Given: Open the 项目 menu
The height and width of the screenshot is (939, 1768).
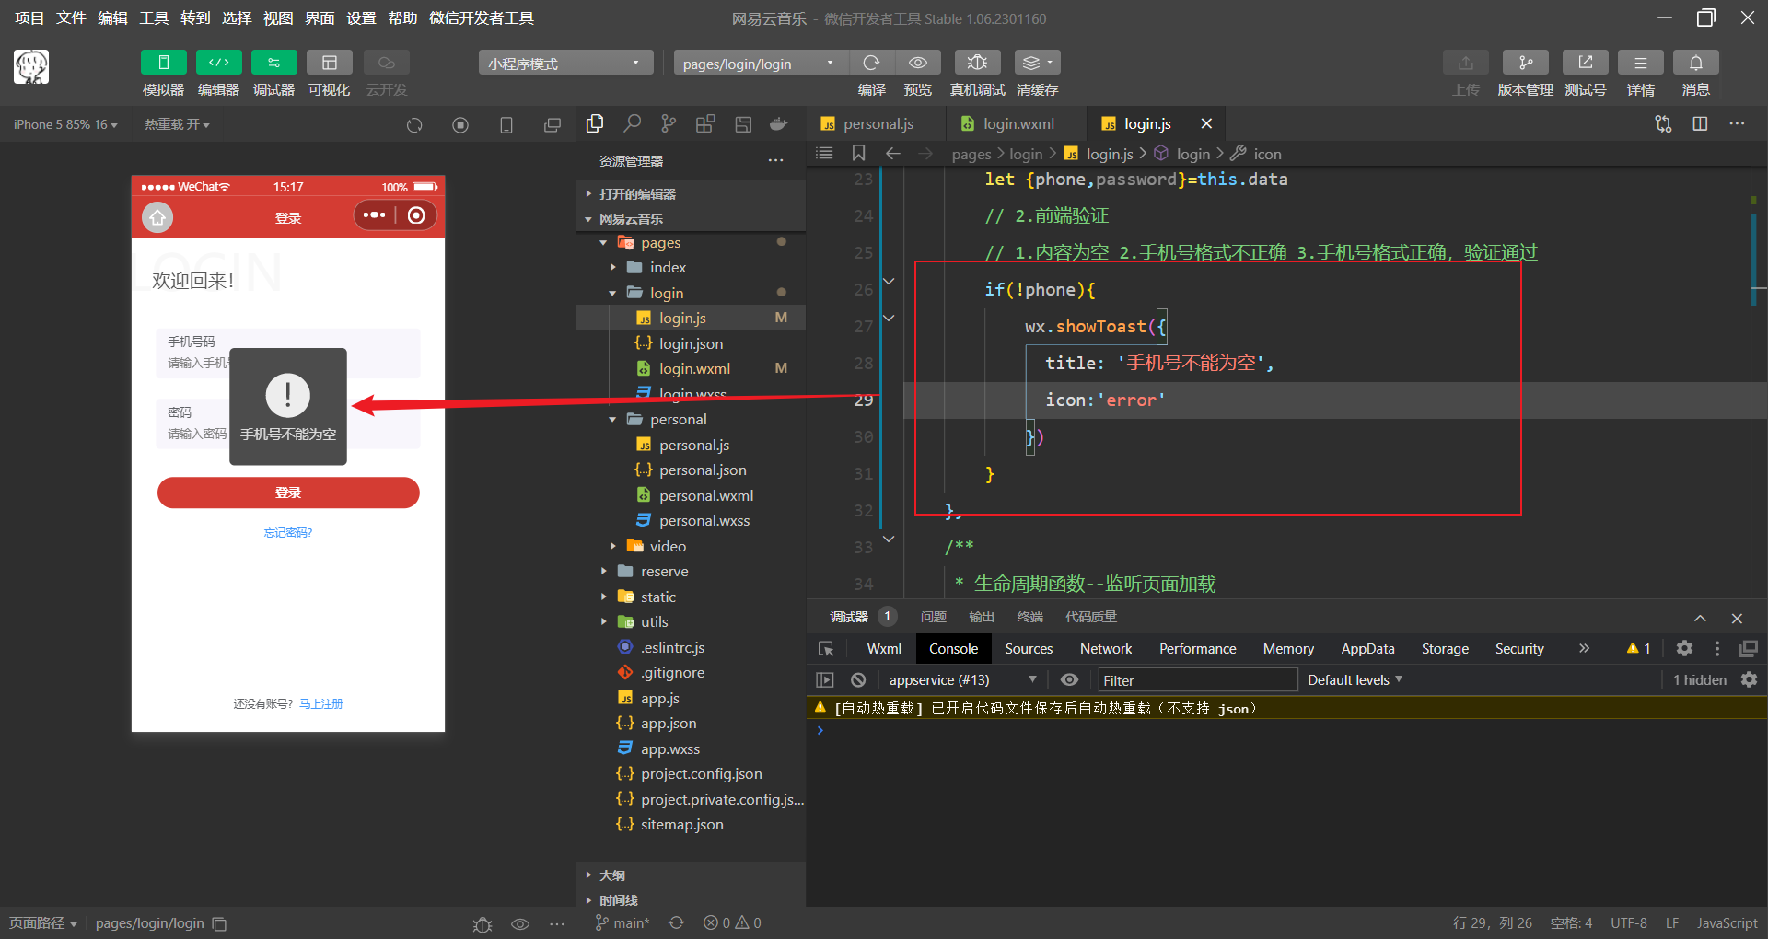Looking at the screenshot, I should click(29, 18).
